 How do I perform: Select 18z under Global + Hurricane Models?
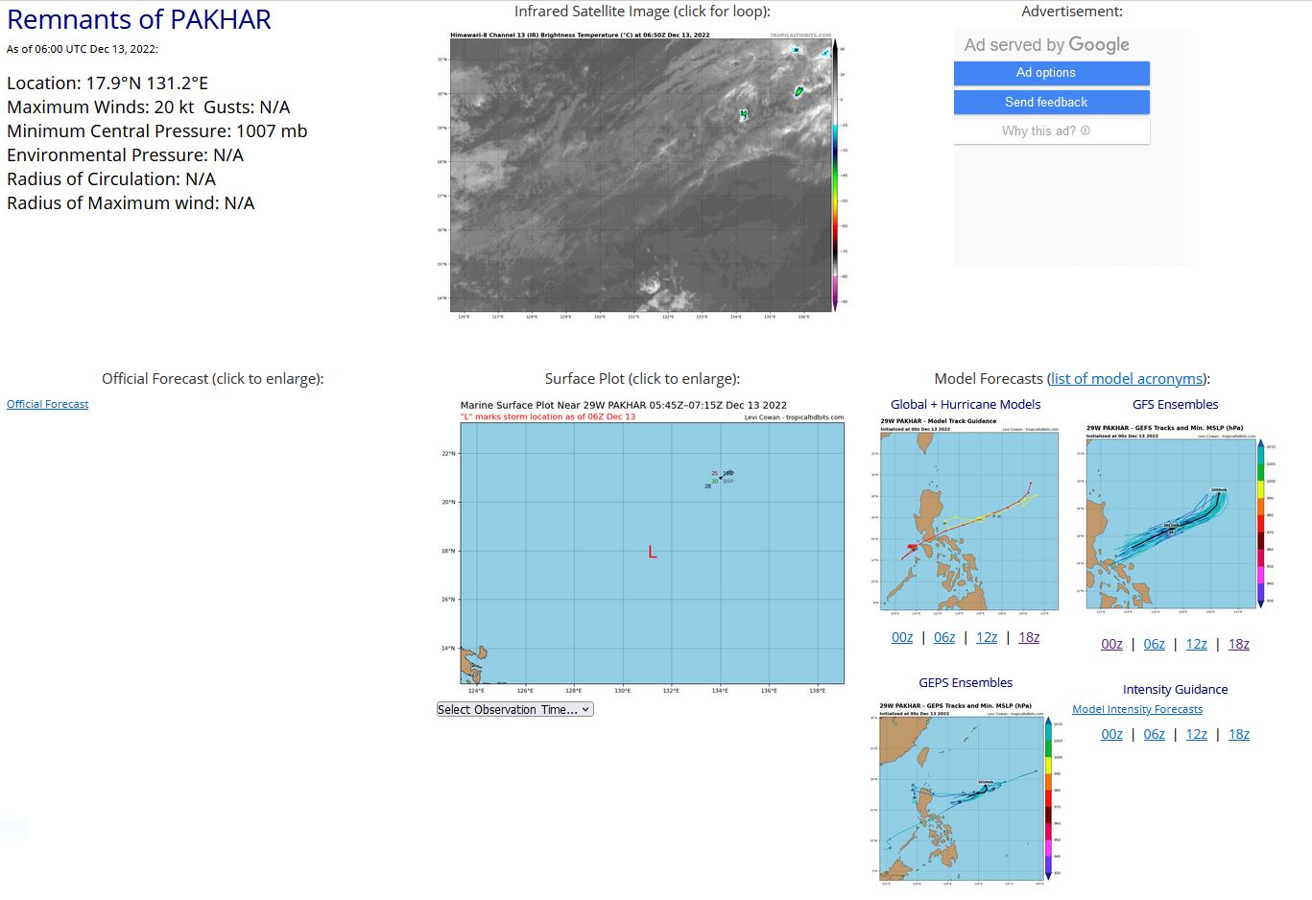(1029, 637)
